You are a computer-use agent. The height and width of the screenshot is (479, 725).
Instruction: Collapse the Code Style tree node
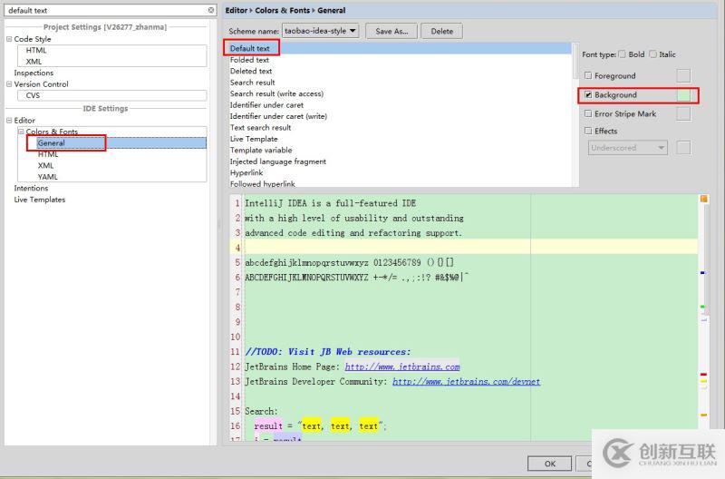coord(9,39)
